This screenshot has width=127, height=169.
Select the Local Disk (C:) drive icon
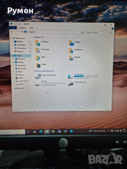(70, 77)
